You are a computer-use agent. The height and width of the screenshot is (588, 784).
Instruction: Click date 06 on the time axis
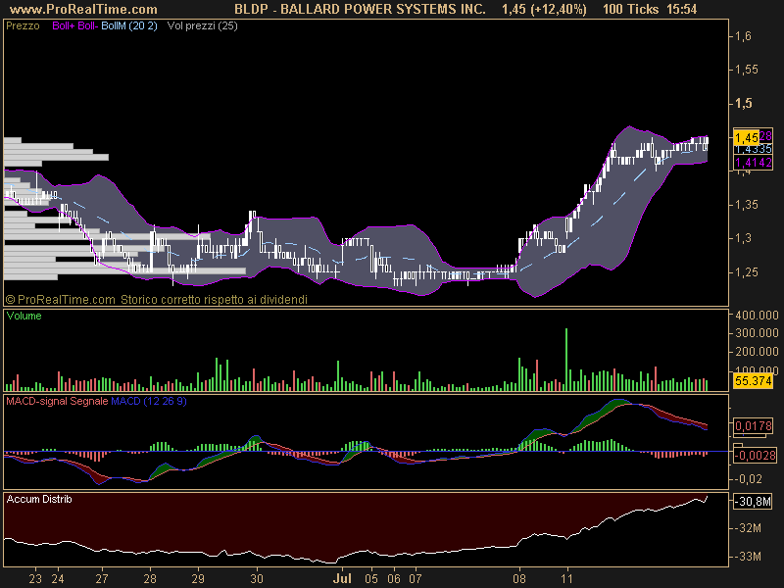pos(394,579)
